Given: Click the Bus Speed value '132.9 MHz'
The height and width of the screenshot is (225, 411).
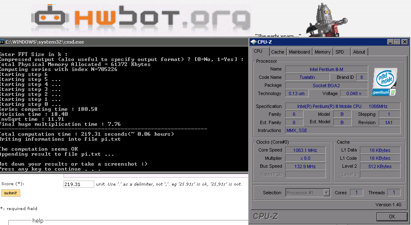Looking at the screenshot, I should 305,166.
